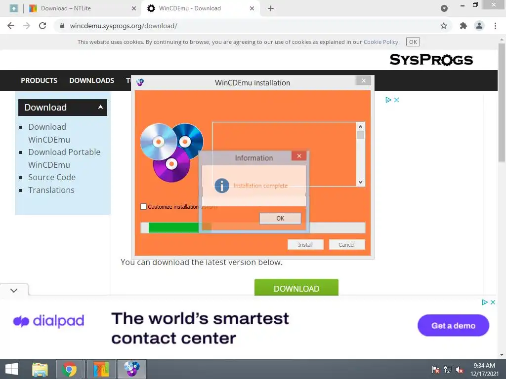Viewport: 506px width, 379px height.
Task: Close the Download – NTLite tab
Action: click(133, 8)
